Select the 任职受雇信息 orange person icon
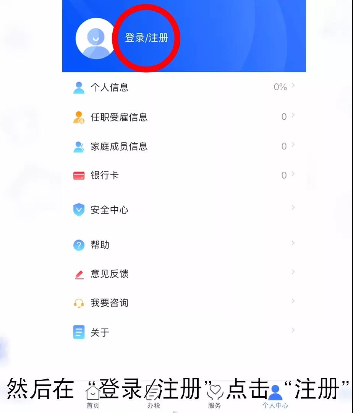 click(79, 117)
